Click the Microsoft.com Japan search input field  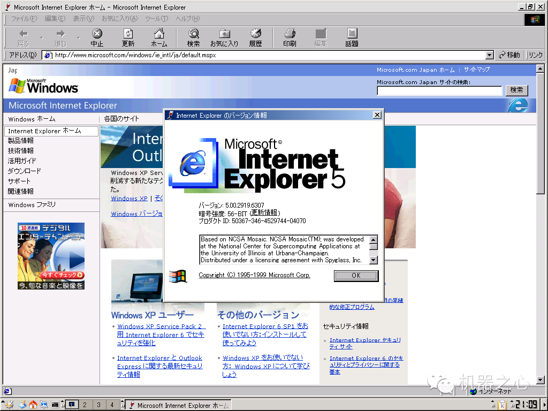click(439, 90)
